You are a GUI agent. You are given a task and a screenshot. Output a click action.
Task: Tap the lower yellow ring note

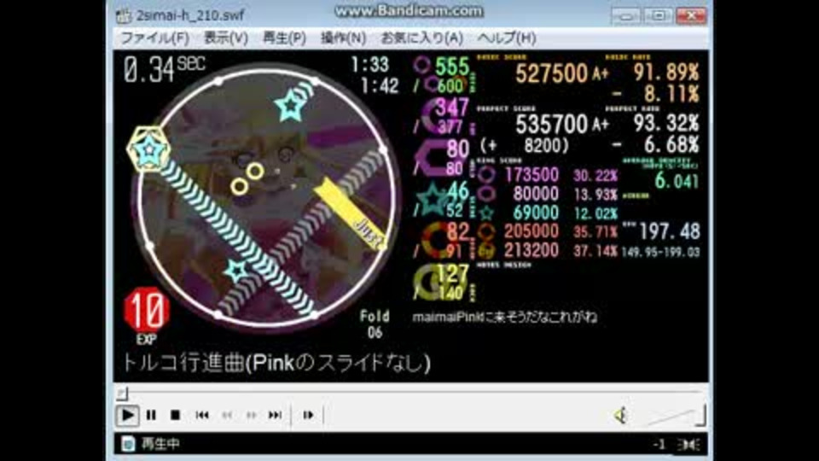[x=239, y=185]
